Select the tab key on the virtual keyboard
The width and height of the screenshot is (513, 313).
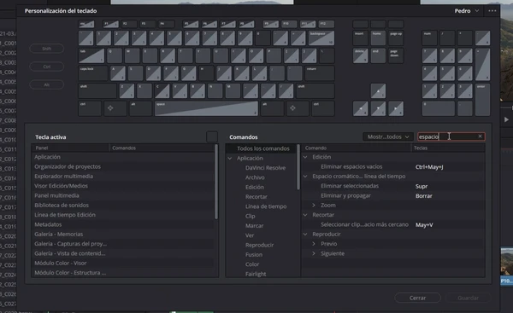[x=91, y=55]
